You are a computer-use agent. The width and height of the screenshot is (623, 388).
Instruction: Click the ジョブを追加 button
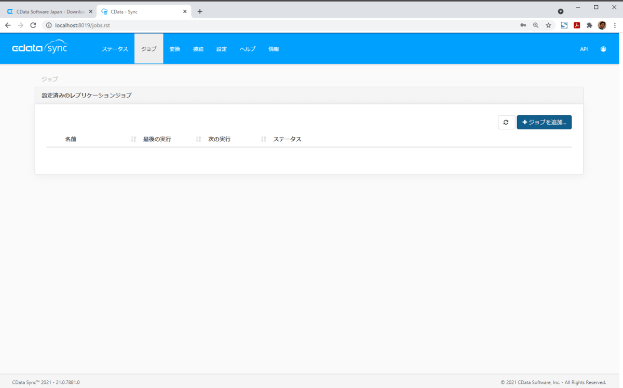pos(544,122)
